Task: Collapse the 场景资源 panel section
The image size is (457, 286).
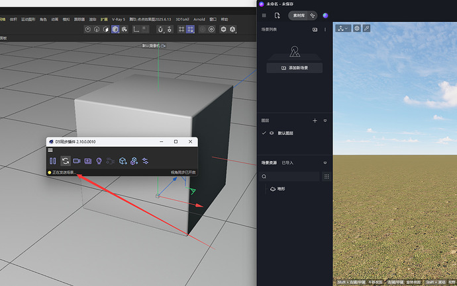Action: (325, 162)
